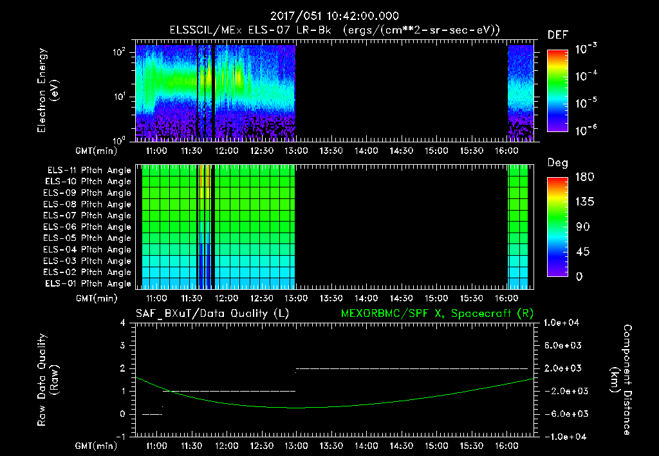659x456 pixels.
Task: Click the dashed data quality line at level 1
Action: [229, 391]
